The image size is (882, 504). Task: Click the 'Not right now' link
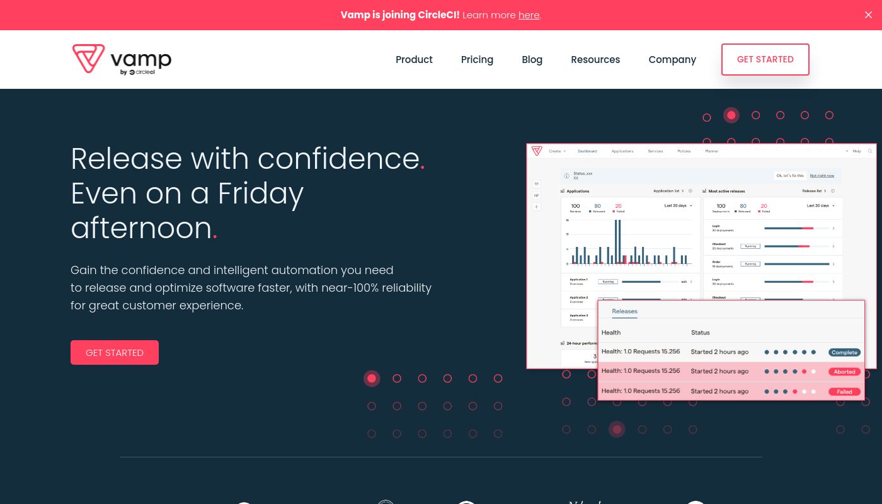(822, 176)
